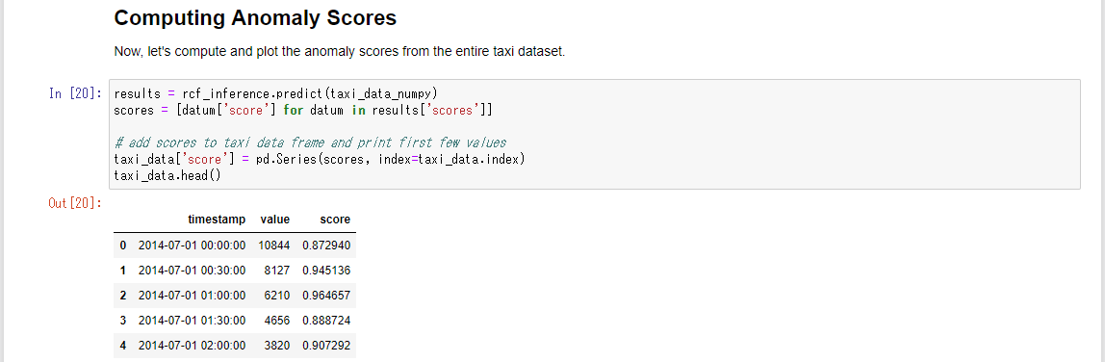Click the Out[20] output label
Viewport: 1105px width, 362px height.
tap(75, 203)
